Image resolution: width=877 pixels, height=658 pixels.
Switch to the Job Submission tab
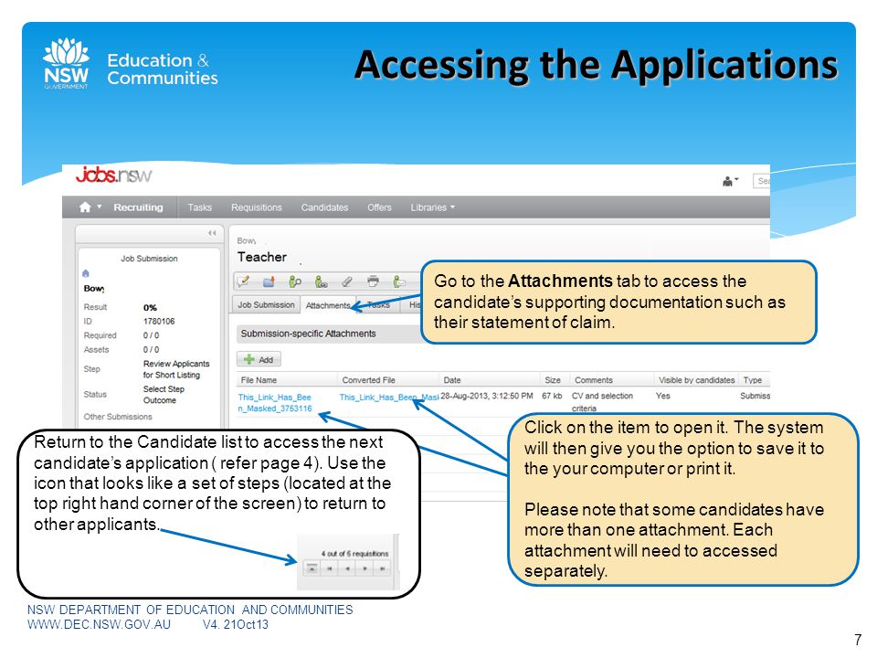tap(266, 305)
